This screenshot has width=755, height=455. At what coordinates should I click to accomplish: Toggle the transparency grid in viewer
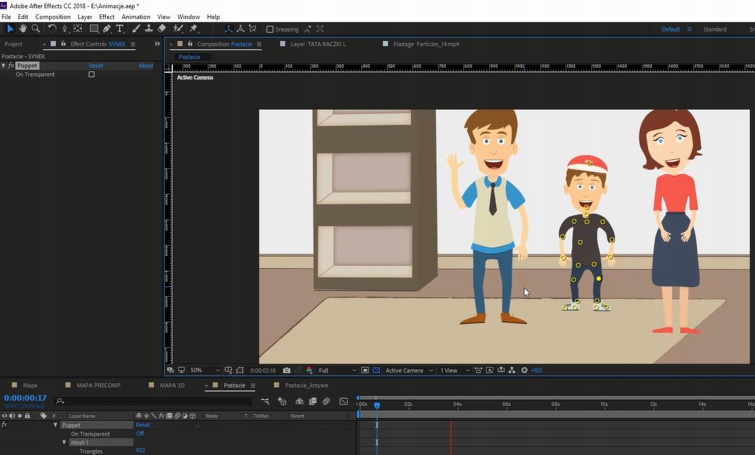375,370
